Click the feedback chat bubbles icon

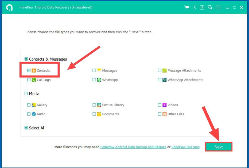(210, 7)
